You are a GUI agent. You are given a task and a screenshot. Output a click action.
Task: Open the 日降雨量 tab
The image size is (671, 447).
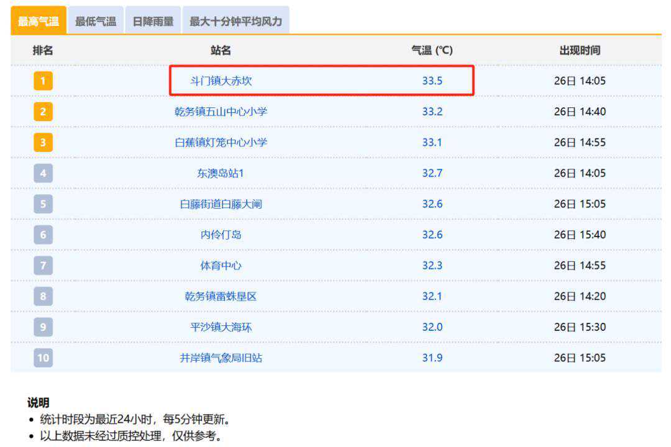coord(153,21)
